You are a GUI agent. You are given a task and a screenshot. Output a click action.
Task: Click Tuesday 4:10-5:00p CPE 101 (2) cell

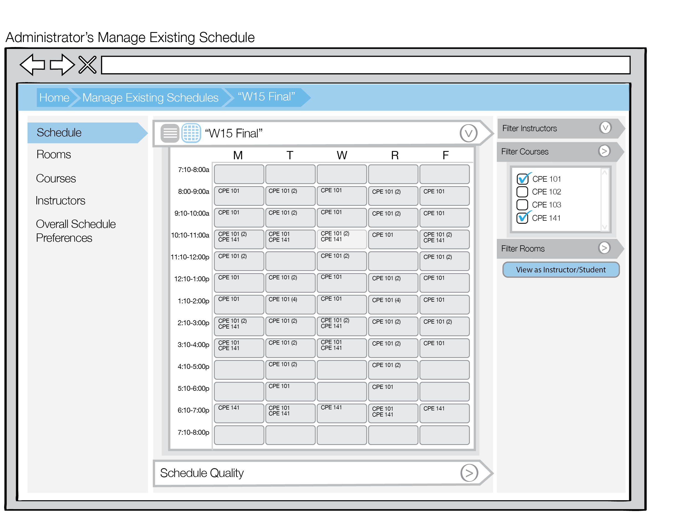[290, 370]
